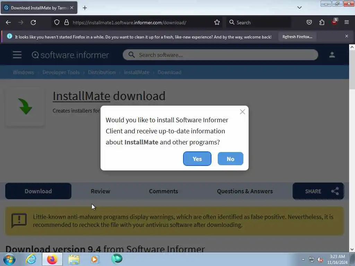Screen dimensions: 355x266
Task: Click the site security padlock icon
Action: pos(66,23)
